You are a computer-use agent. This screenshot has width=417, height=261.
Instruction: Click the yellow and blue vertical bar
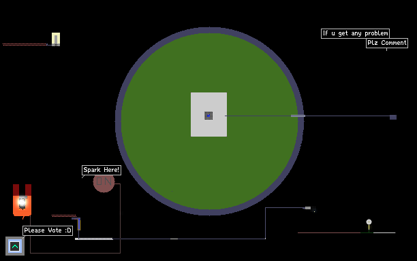click(x=79, y=224)
